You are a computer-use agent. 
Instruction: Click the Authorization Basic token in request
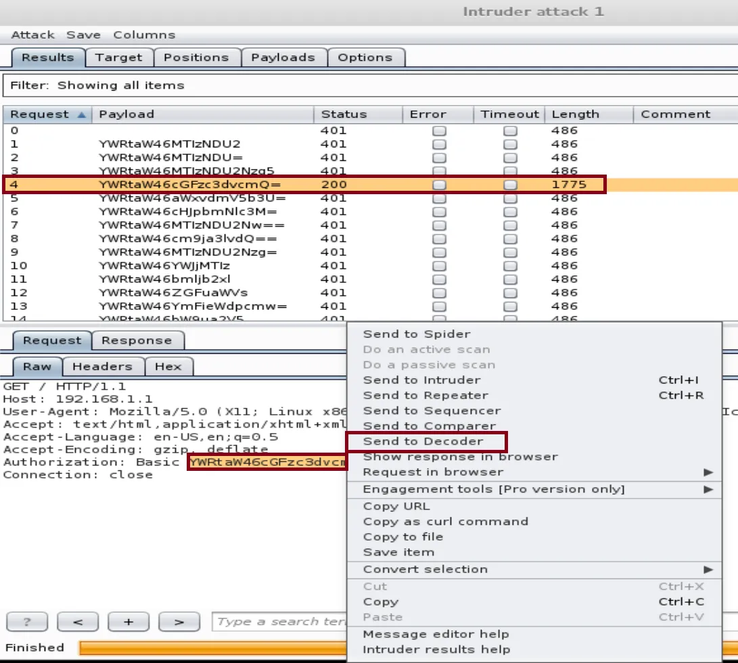point(267,462)
